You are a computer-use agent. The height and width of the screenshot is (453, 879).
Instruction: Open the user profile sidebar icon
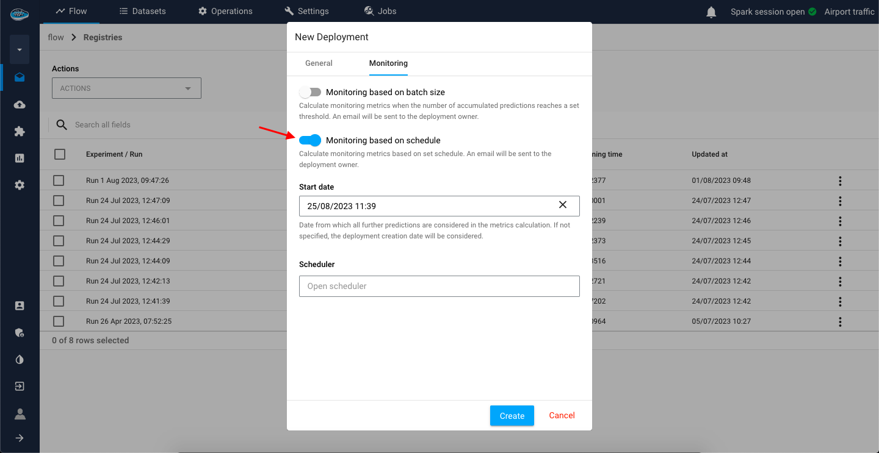pos(20,414)
